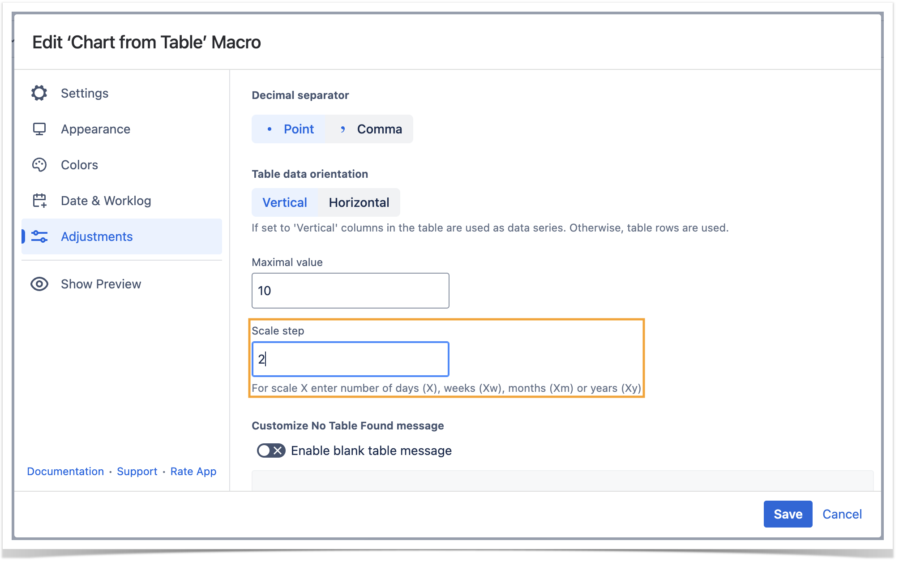899x562 pixels.
Task: Click the Show Preview eye icon
Action: (x=39, y=284)
